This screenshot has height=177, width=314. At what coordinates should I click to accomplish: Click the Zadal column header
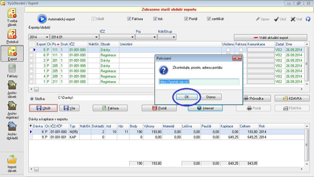click(280, 44)
